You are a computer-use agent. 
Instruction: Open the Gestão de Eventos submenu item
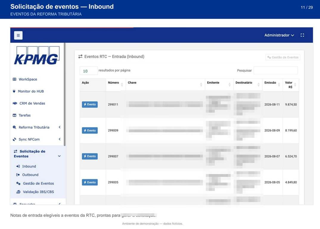click(x=35, y=183)
